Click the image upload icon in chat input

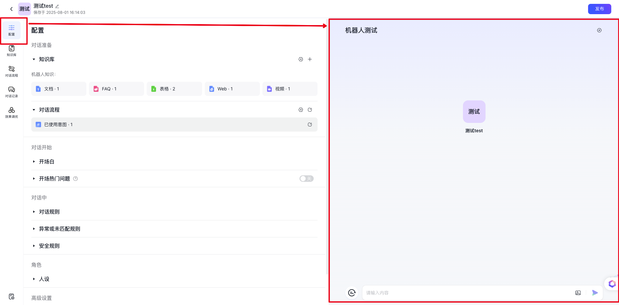[x=578, y=293]
